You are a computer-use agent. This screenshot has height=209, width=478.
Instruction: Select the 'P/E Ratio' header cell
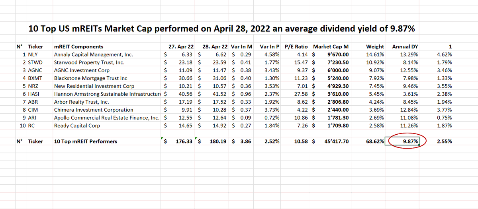click(x=296, y=46)
